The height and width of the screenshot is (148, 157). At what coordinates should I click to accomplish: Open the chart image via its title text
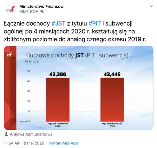tap(77, 55)
